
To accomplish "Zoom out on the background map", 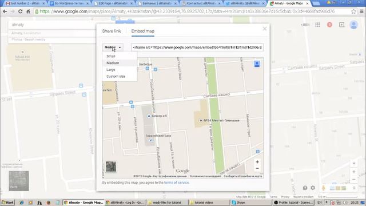I will tap(354, 179).
